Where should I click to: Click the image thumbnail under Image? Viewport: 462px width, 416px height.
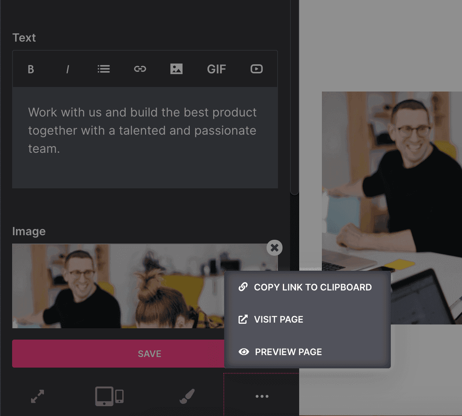click(118, 286)
